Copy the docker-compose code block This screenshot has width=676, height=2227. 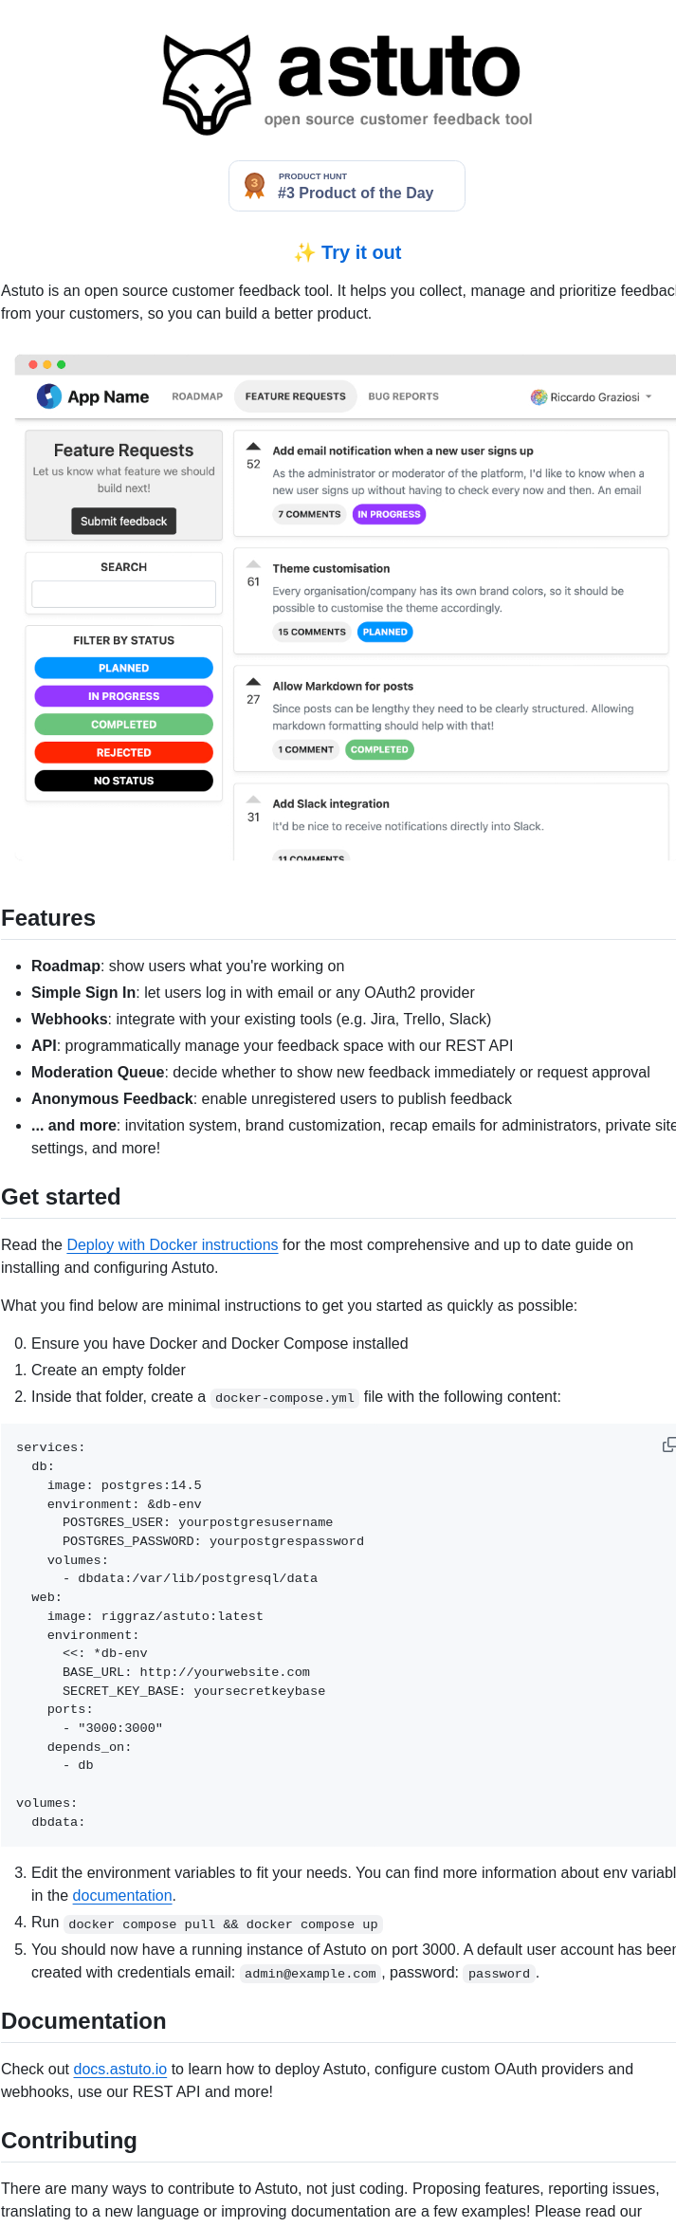pyautogui.click(x=668, y=1445)
